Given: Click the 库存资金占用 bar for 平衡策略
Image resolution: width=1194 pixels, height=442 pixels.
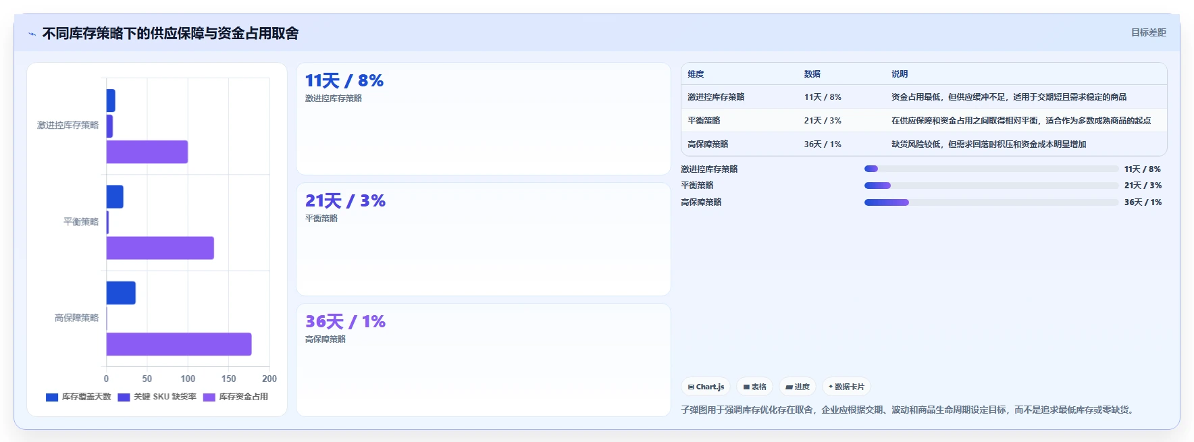Looking at the screenshot, I should pos(160,248).
